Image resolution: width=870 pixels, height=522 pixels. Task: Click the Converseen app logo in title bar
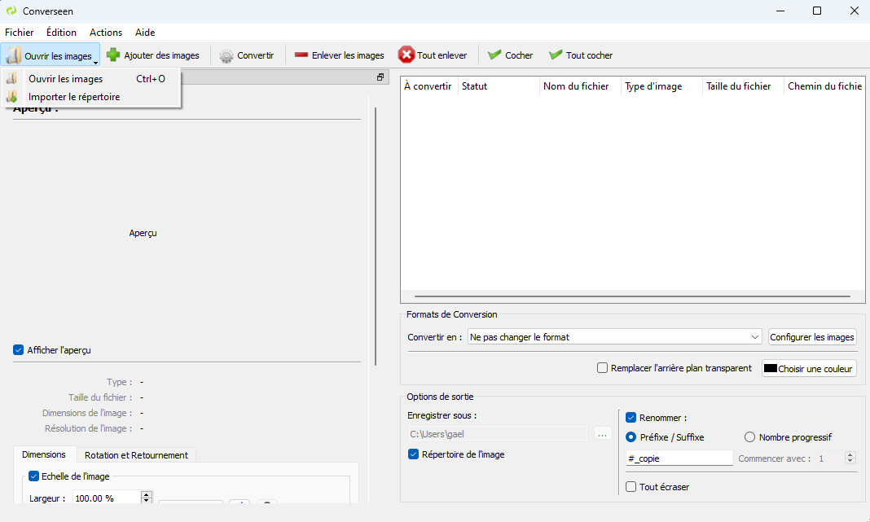(x=11, y=11)
